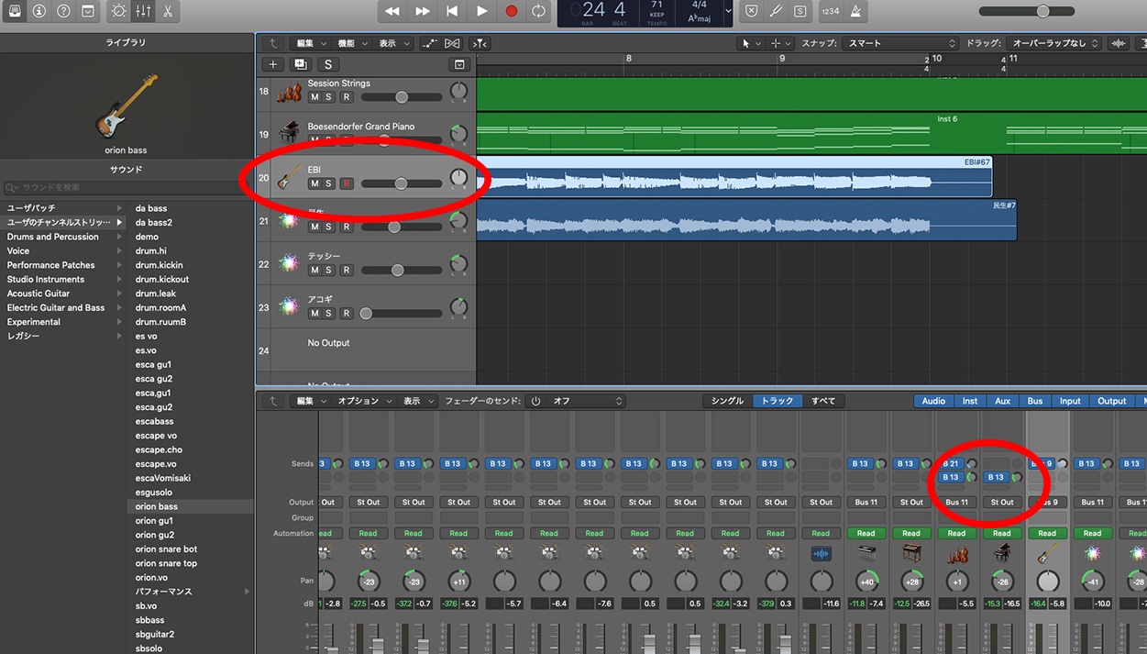Image resolution: width=1147 pixels, height=654 pixels.
Task: Start playback with the Play button
Action: (481, 11)
